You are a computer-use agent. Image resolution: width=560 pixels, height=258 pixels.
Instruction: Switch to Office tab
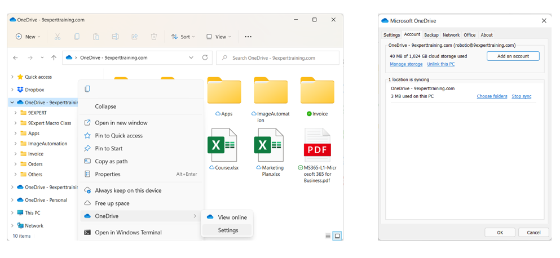[x=470, y=35]
